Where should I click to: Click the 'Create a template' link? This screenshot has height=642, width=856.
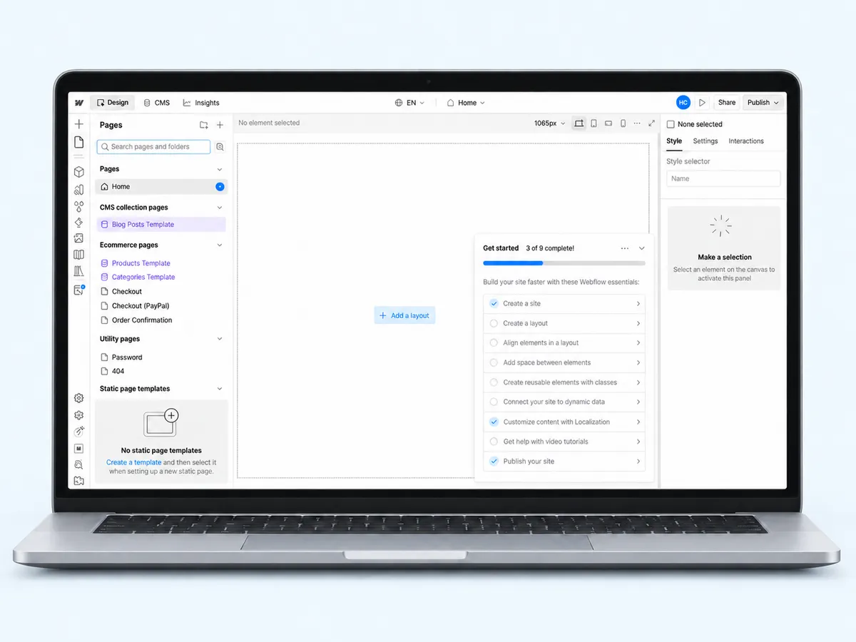pos(134,462)
